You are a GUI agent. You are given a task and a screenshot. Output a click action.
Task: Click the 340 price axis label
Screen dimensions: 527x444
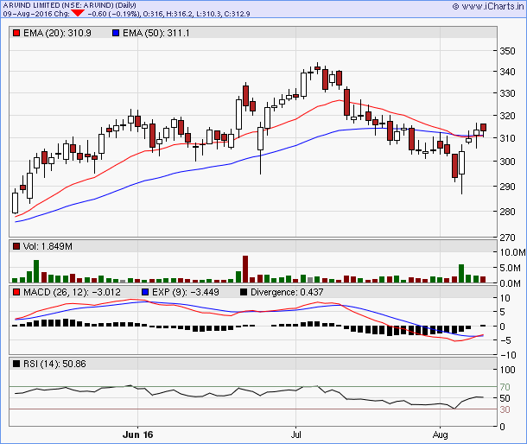coord(507,72)
